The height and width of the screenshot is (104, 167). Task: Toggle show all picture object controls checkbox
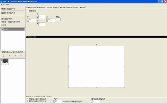point(28,101)
